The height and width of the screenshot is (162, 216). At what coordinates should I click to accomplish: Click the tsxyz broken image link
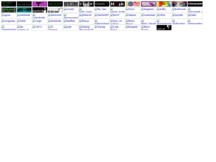133,10
